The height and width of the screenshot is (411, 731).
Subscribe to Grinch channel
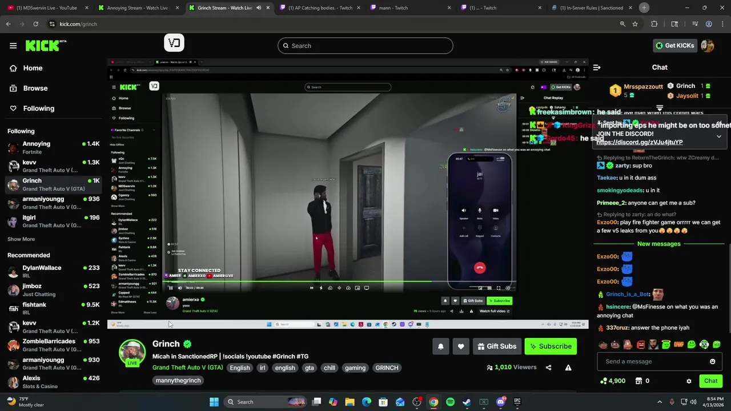551,346
